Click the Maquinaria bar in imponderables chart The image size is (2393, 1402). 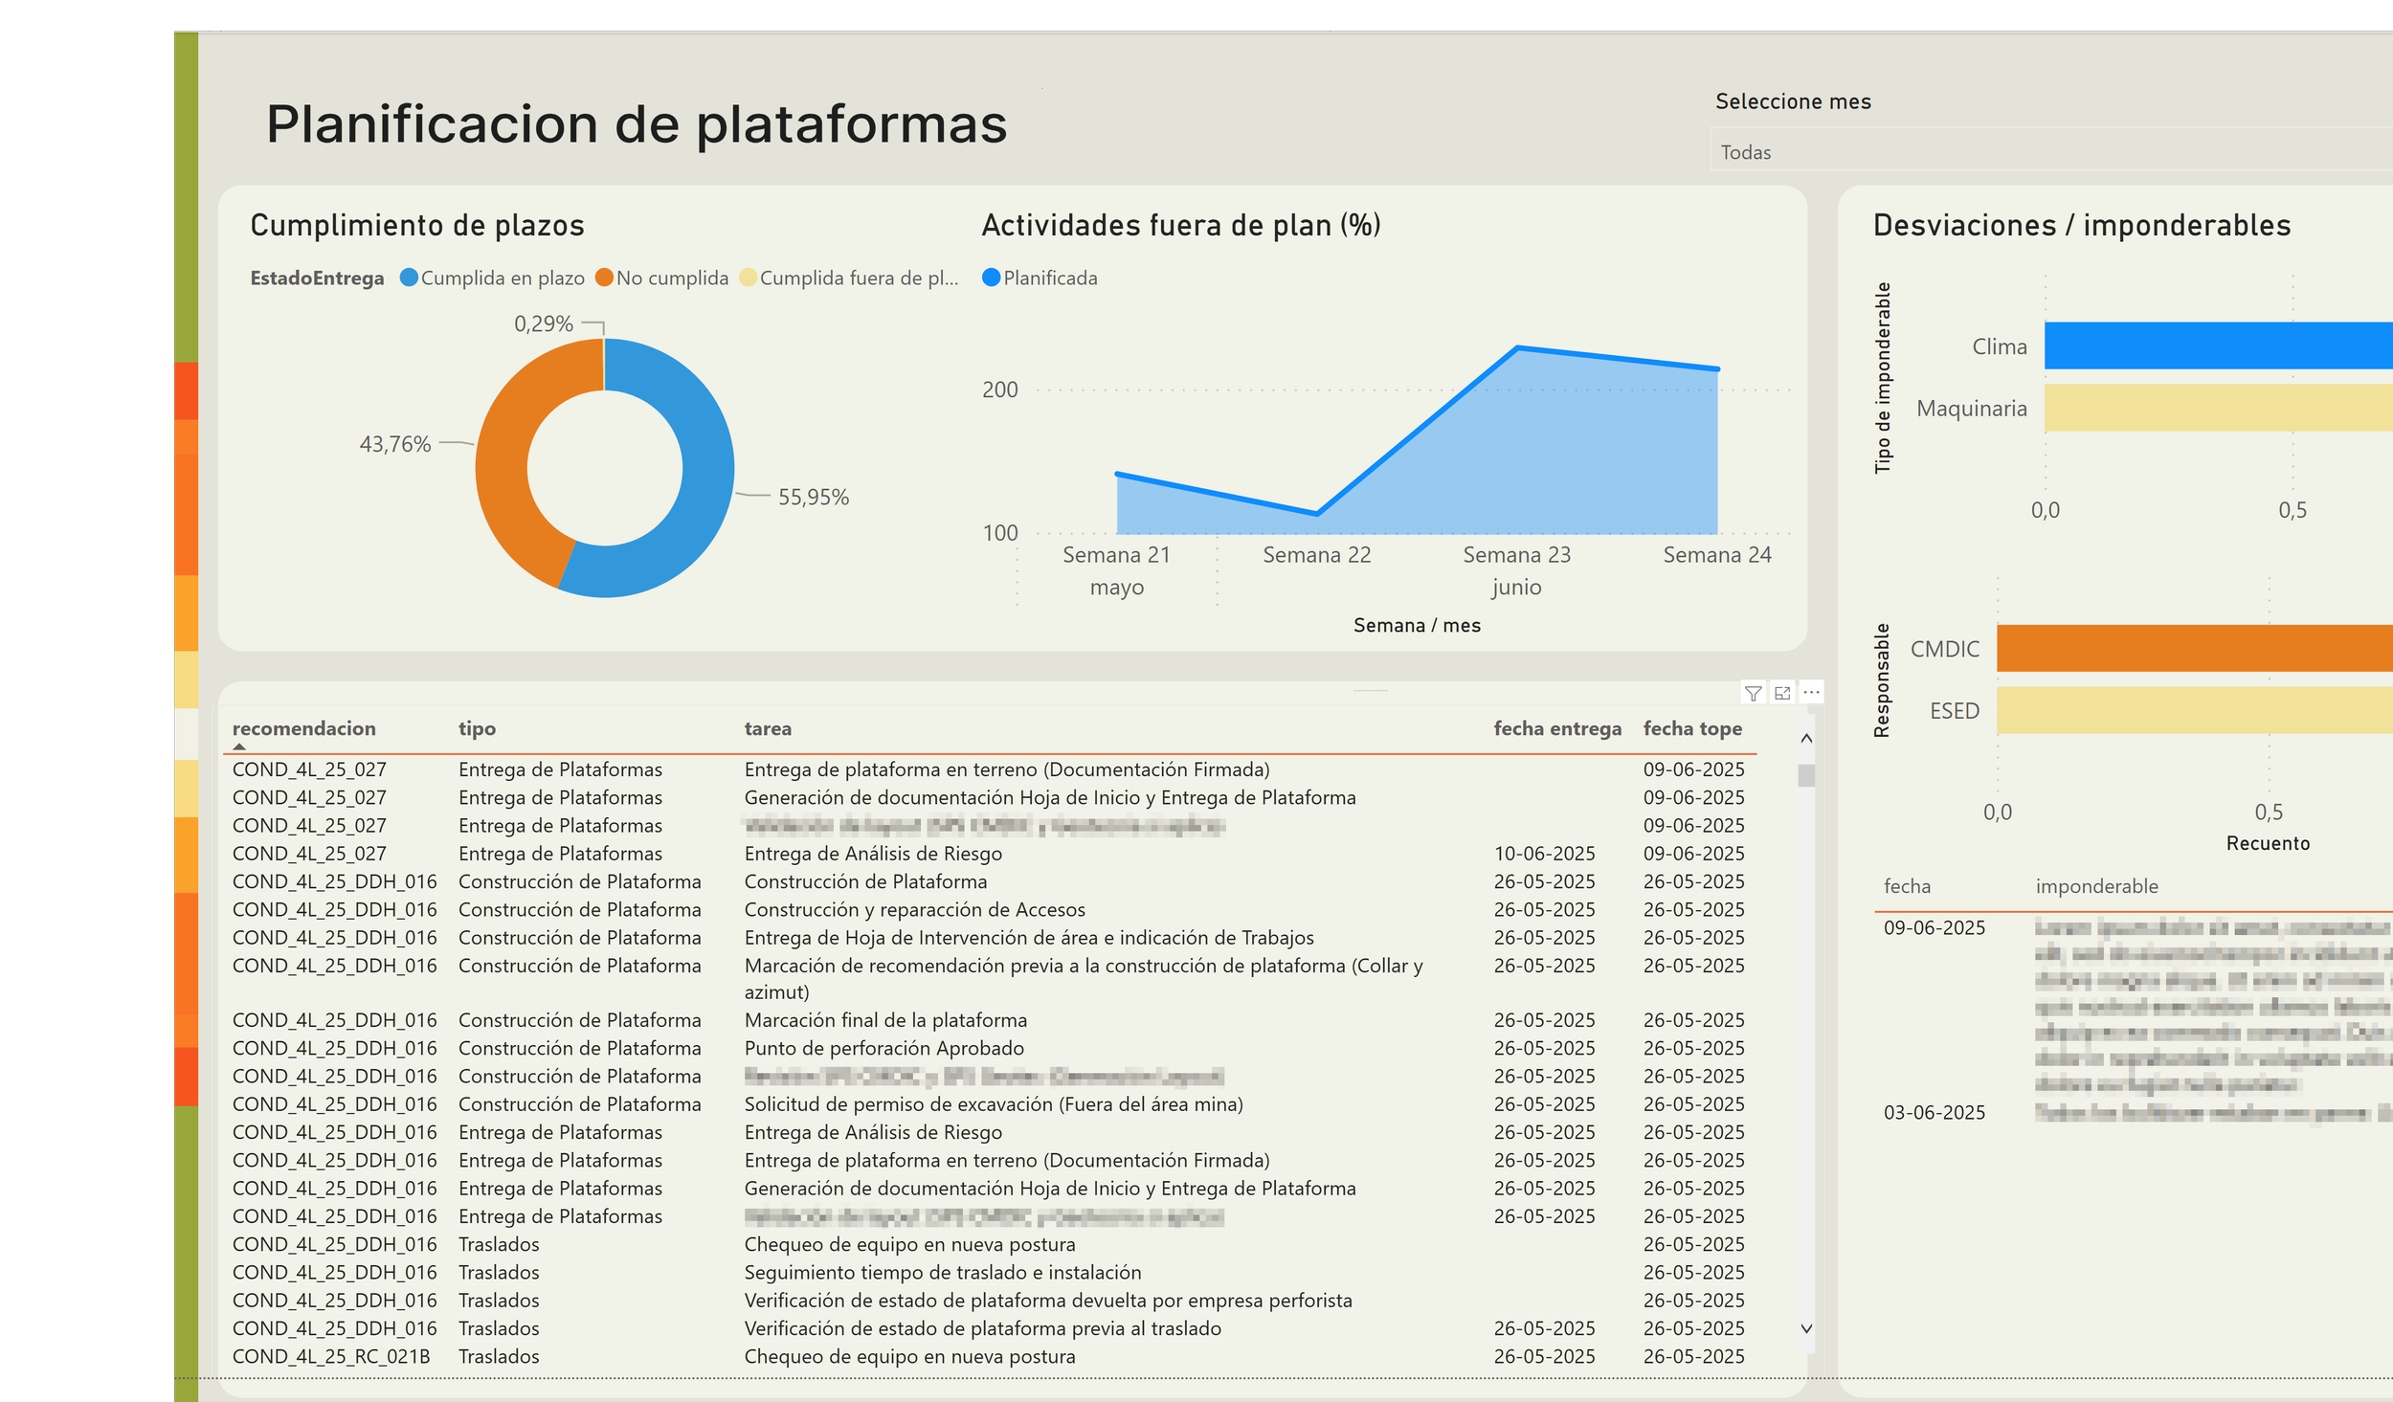[x=2219, y=408]
